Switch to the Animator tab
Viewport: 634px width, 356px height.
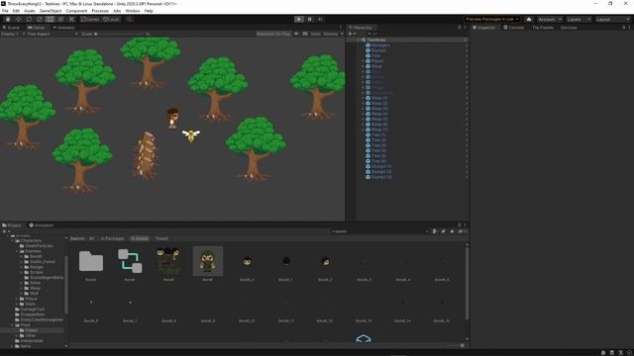pyautogui.click(x=63, y=28)
